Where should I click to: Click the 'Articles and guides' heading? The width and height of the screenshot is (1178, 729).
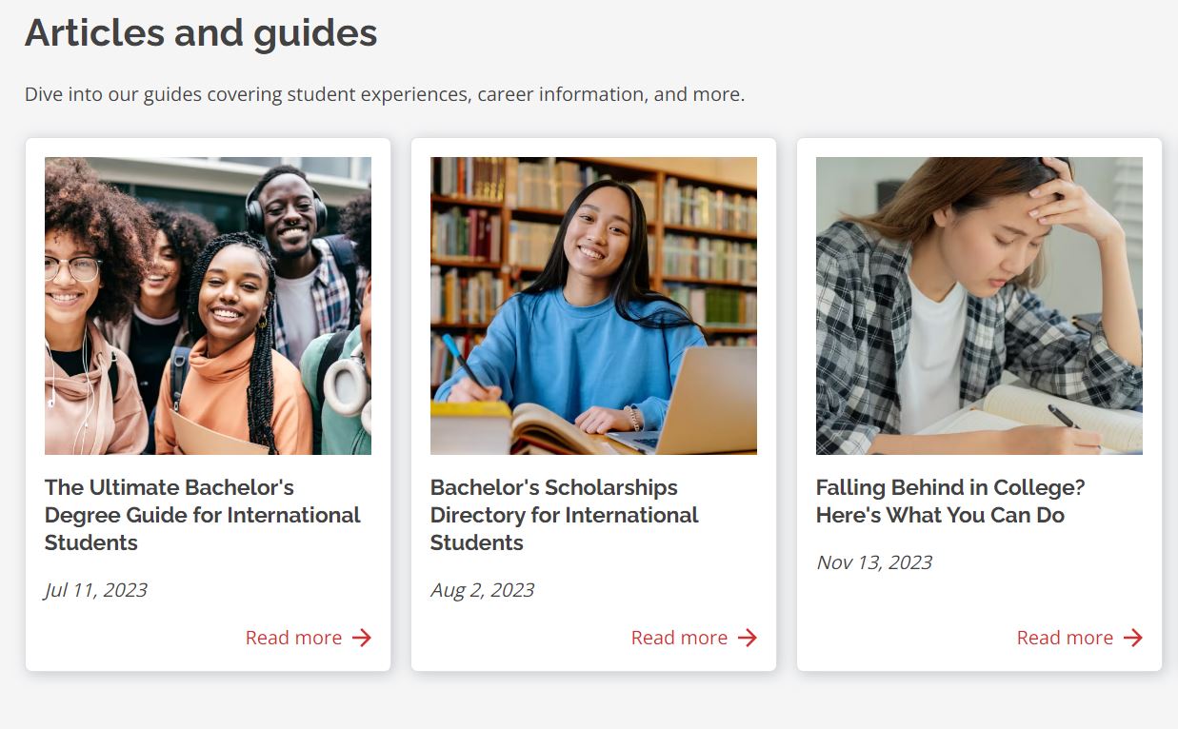pos(201,33)
